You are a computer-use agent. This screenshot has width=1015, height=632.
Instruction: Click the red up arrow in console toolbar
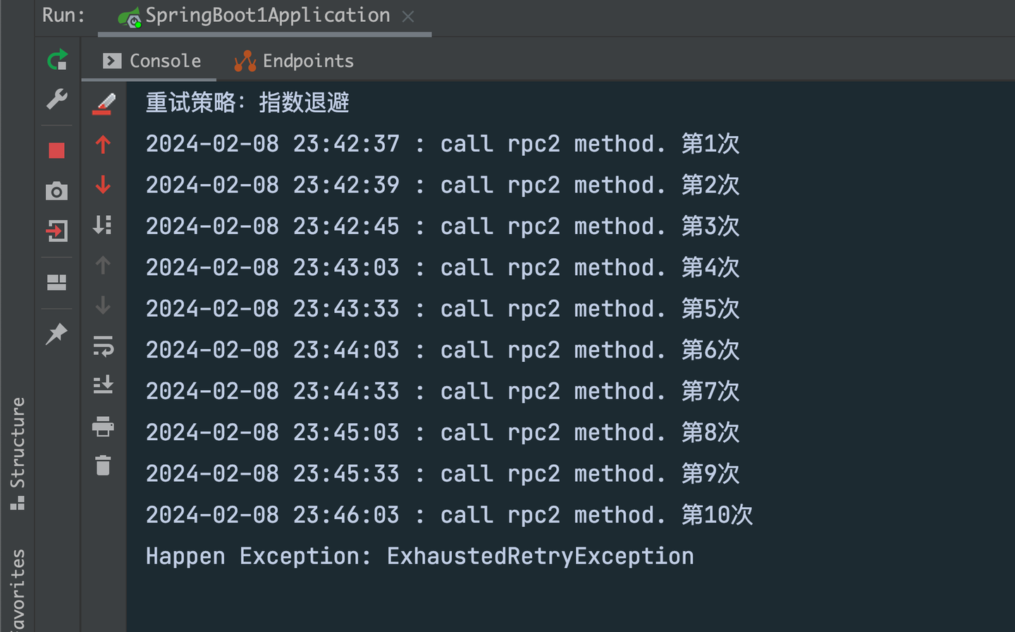(103, 145)
